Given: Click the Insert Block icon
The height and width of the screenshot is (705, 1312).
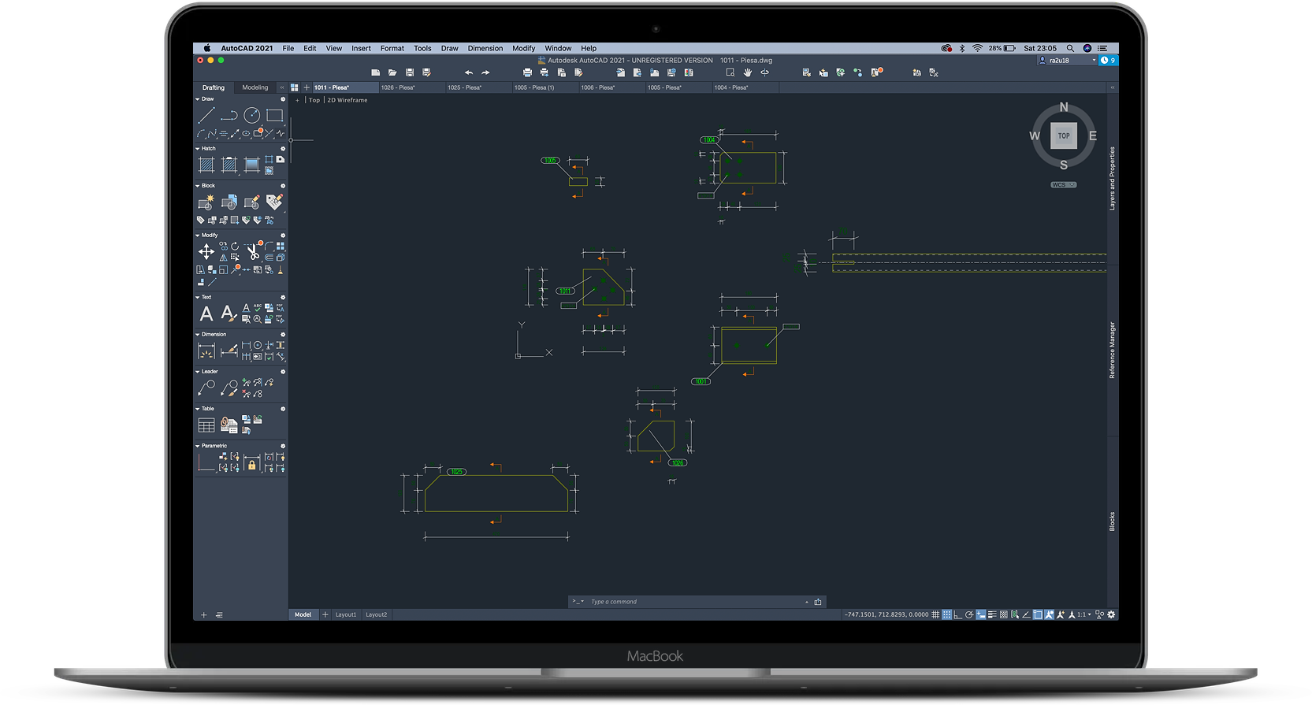Looking at the screenshot, I should tap(229, 202).
